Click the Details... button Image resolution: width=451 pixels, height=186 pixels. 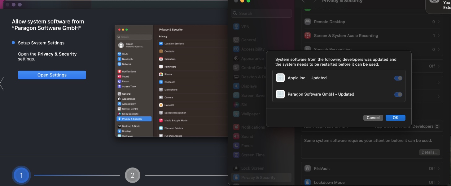(x=429, y=152)
